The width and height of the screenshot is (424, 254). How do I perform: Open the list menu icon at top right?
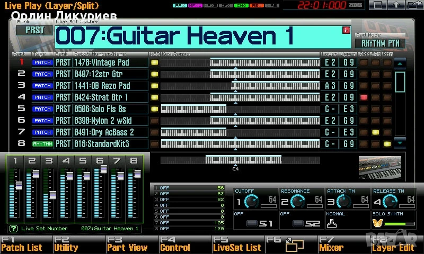(378, 5)
